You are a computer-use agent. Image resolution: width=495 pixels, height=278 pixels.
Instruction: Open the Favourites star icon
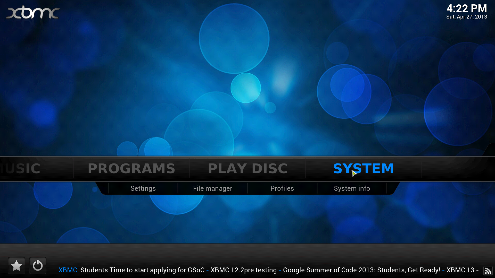16,265
